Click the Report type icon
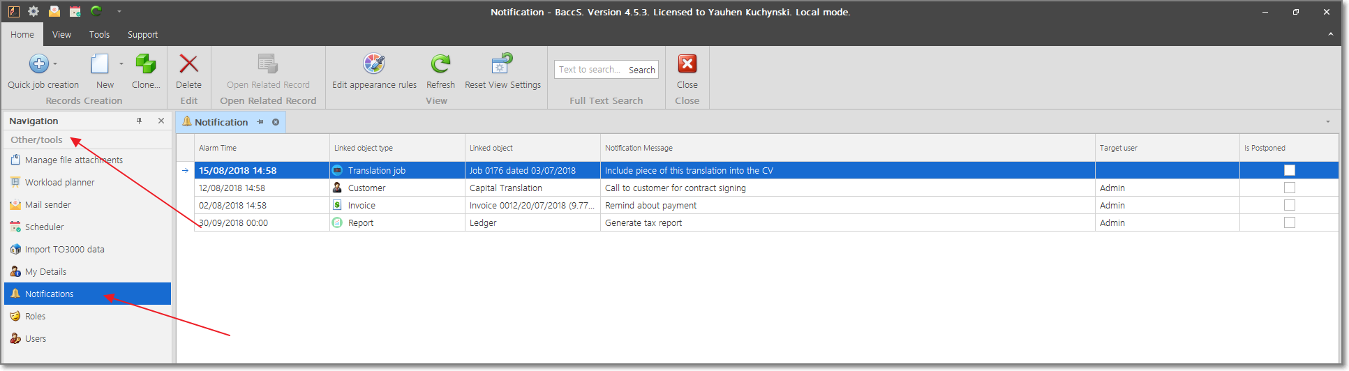 coord(337,222)
